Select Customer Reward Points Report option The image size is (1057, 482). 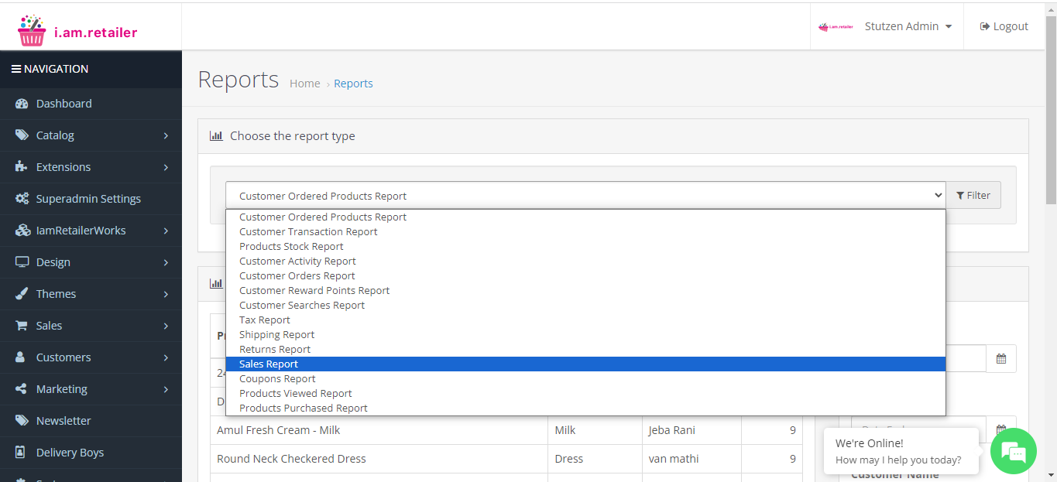click(x=585, y=291)
